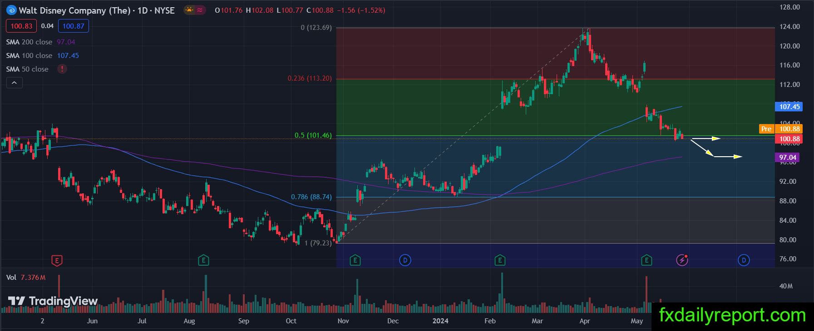Select the SMA 100 close indicator legend
Image resolution: width=814 pixels, height=331 pixels.
[43, 56]
